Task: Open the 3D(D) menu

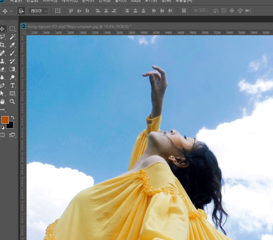Action: click(x=136, y=1)
